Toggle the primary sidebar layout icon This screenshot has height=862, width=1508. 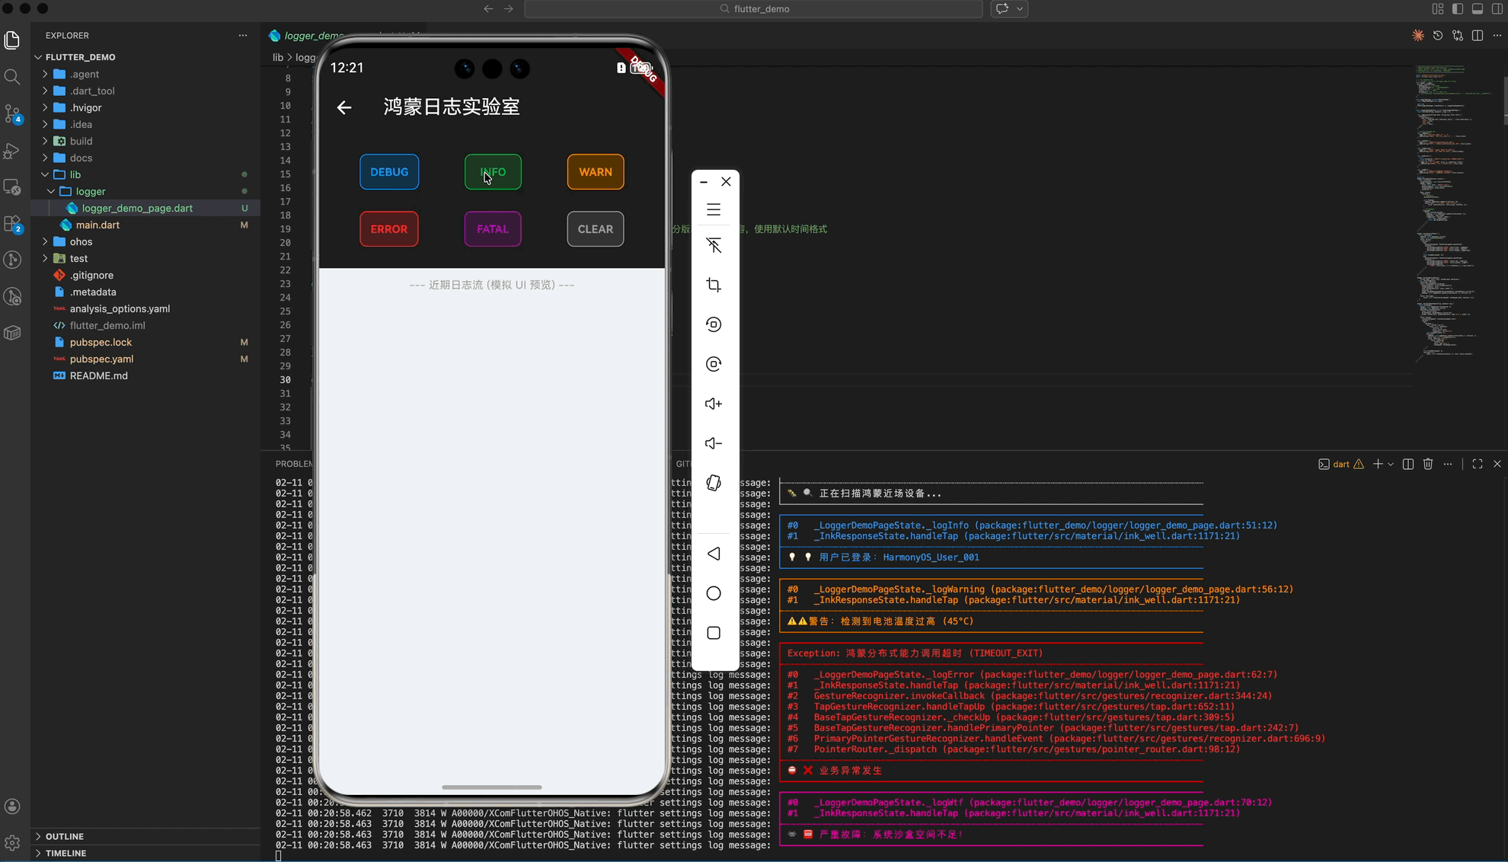coord(1458,9)
